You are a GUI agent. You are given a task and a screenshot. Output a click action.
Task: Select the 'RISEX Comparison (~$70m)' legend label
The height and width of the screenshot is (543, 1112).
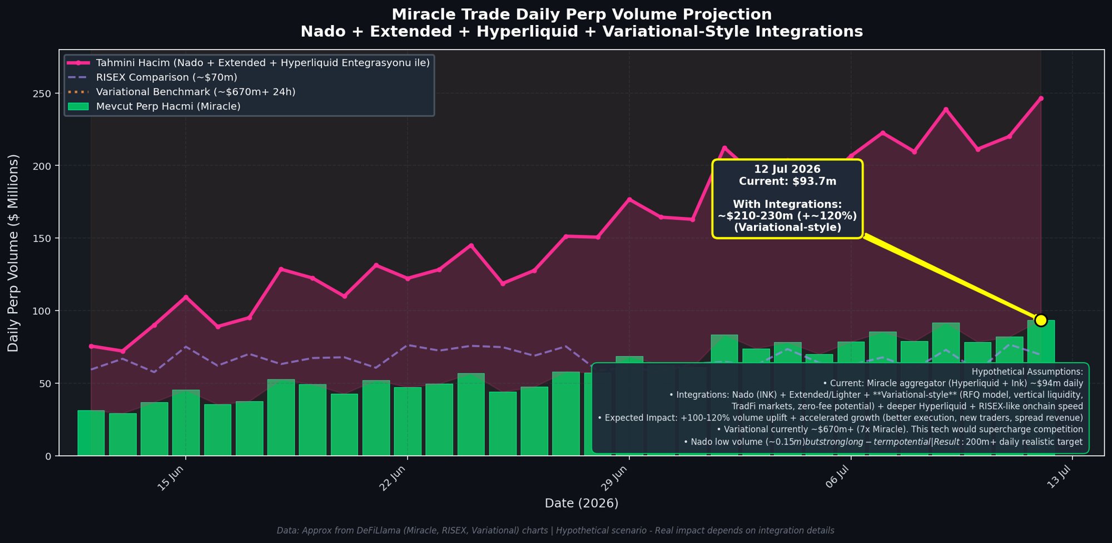167,77
